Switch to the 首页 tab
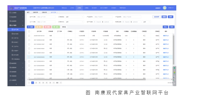 pos(28,12)
